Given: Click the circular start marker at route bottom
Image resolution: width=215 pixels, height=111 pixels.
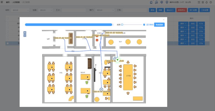Looking at the screenshot, I should tap(101, 89).
